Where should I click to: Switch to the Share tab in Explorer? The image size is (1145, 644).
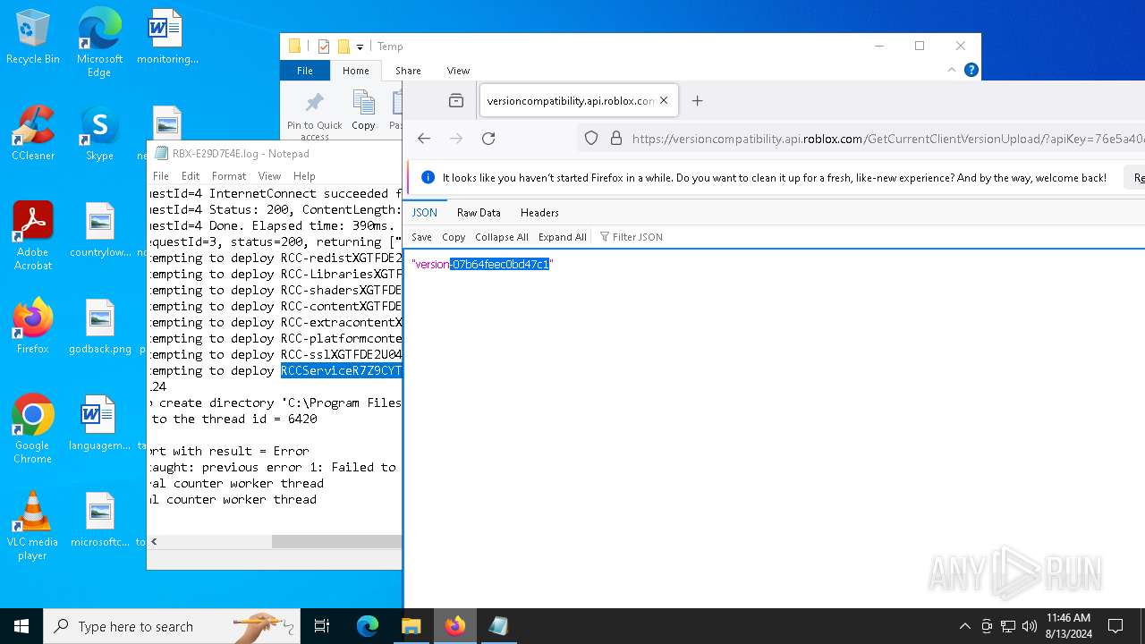pos(408,71)
